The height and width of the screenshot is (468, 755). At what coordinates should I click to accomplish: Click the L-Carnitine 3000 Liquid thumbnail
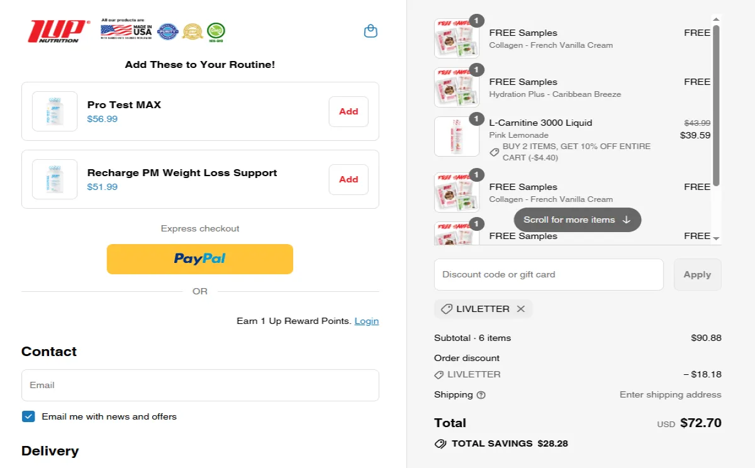point(457,136)
